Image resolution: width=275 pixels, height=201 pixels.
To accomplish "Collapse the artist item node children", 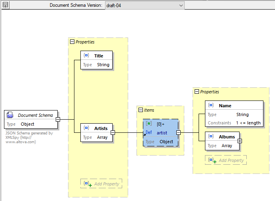I will click(x=178, y=132).
